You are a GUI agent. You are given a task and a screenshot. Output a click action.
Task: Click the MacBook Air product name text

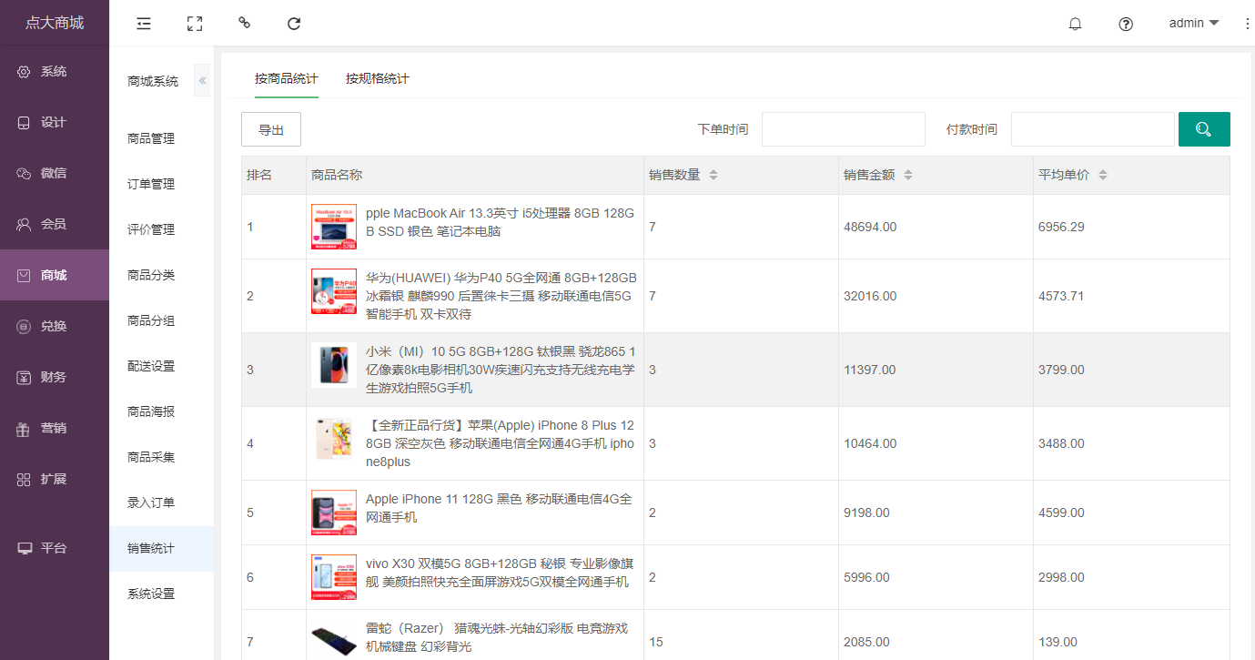(x=501, y=222)
